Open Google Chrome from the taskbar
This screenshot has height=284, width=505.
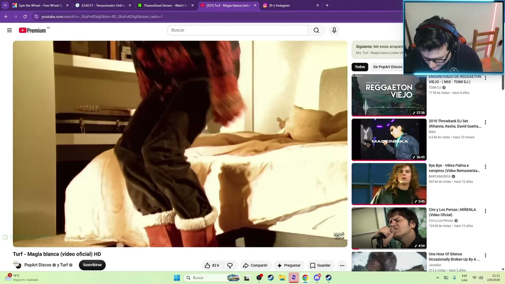305,278
